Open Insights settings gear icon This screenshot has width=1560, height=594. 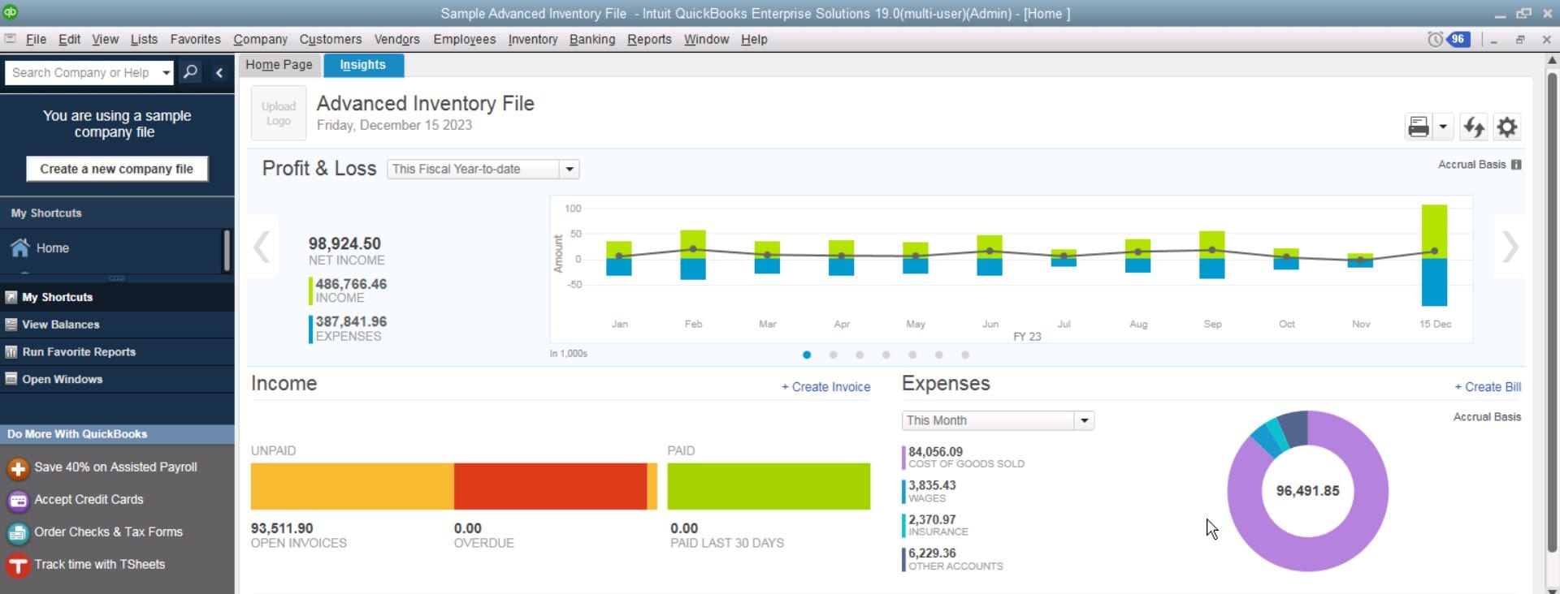point(1507,127)
